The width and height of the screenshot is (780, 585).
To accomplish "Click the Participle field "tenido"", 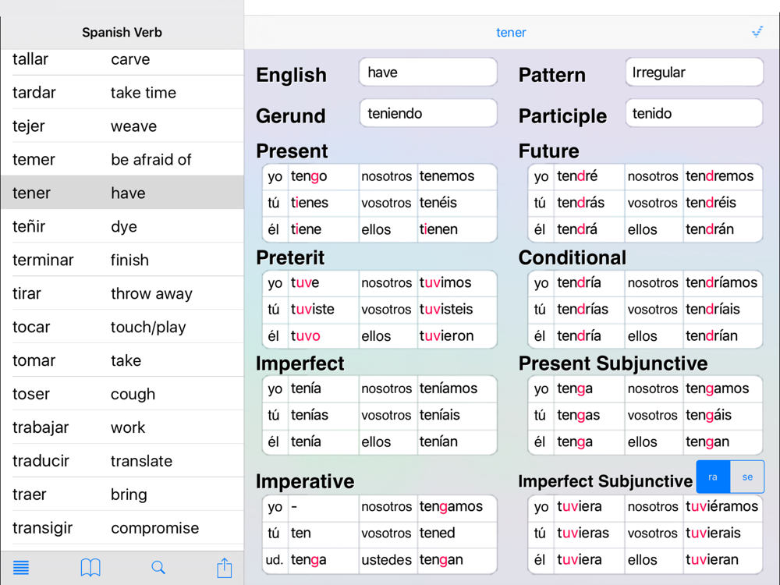I will pyautogui.click(x=693, y=113).
